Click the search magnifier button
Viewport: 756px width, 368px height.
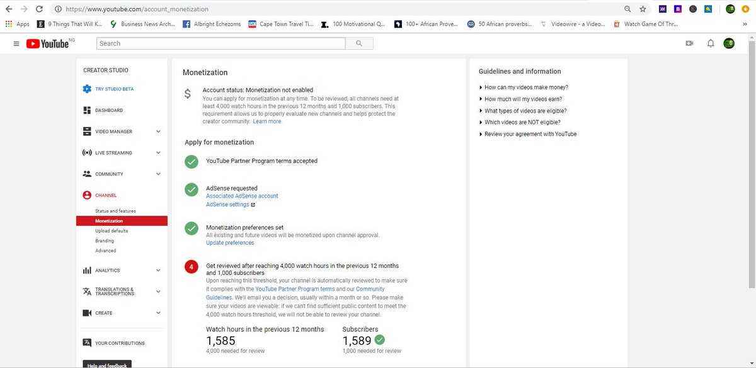pyautogui.click(x=359, y=43)
